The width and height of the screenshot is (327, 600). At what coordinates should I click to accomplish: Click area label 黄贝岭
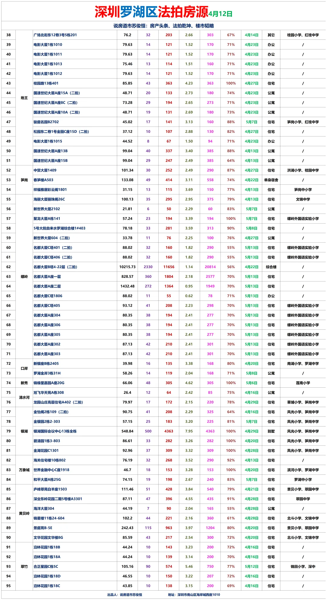tap(24, 514)
